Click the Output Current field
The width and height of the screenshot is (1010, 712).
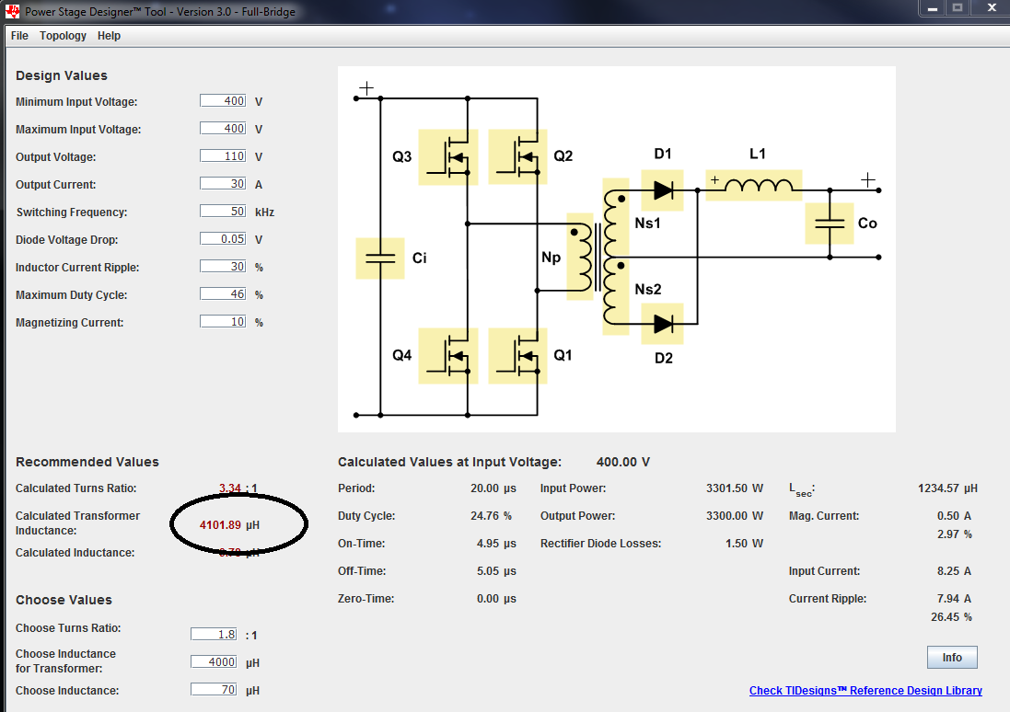click(223, 184)
